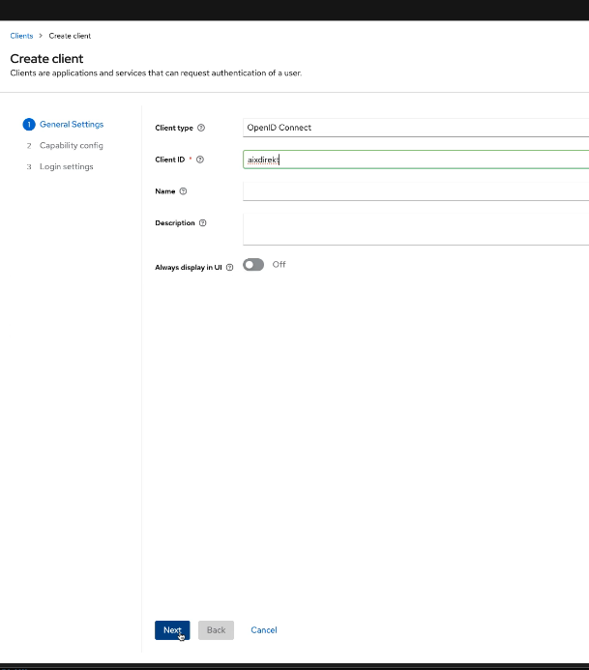Open the Client ID help tooltip icon
This screenshot has width=589, height=670.
coord(200,160)
